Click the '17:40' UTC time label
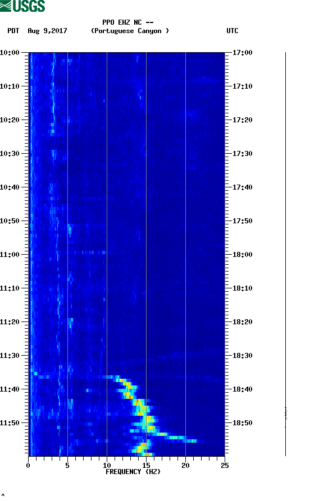Viewport: 310px width, 501px height. click(242, 187)
